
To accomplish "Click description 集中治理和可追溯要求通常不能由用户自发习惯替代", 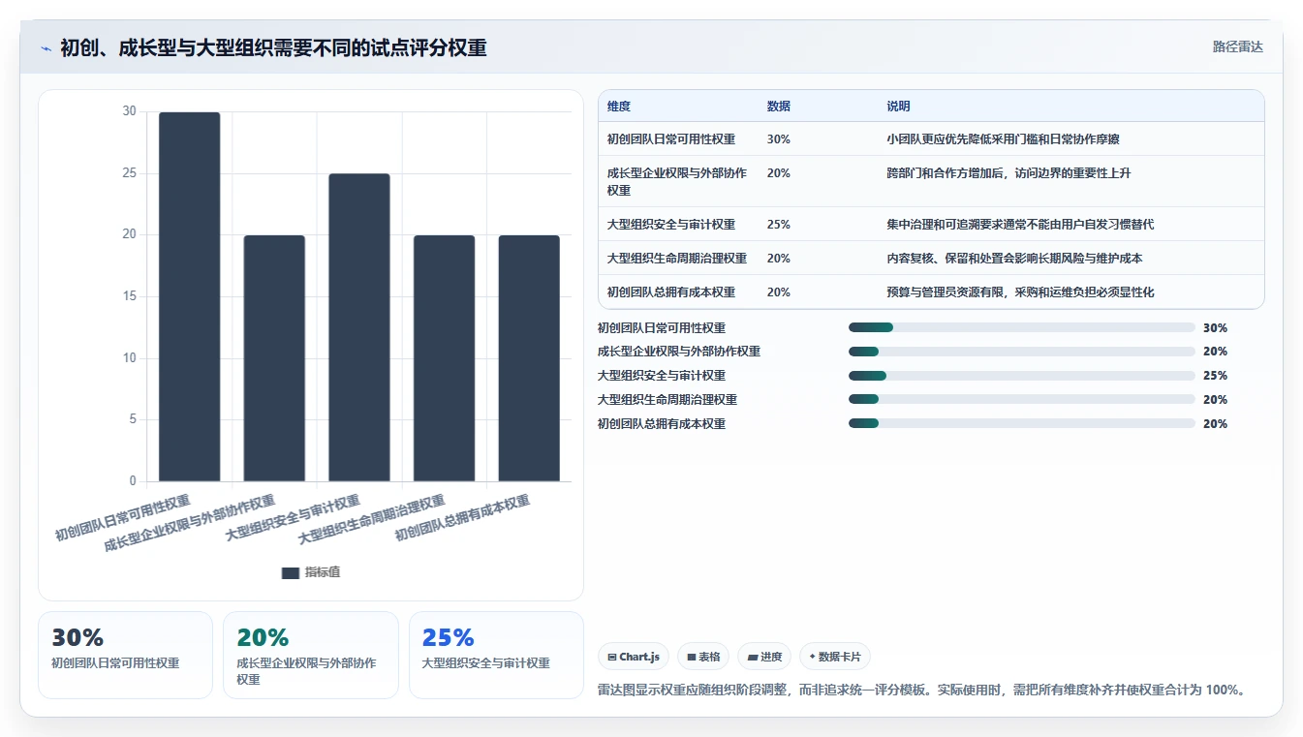I will click(x=1020, y=225).
